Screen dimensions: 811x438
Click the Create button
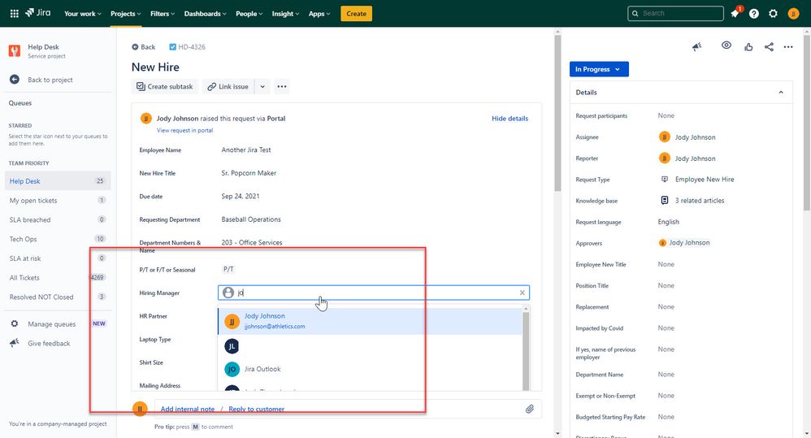pyautogui.click(x=357, y=14)
